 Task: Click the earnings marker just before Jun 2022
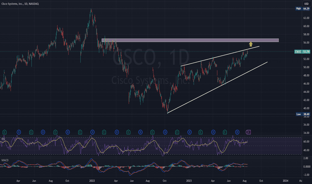128,132
